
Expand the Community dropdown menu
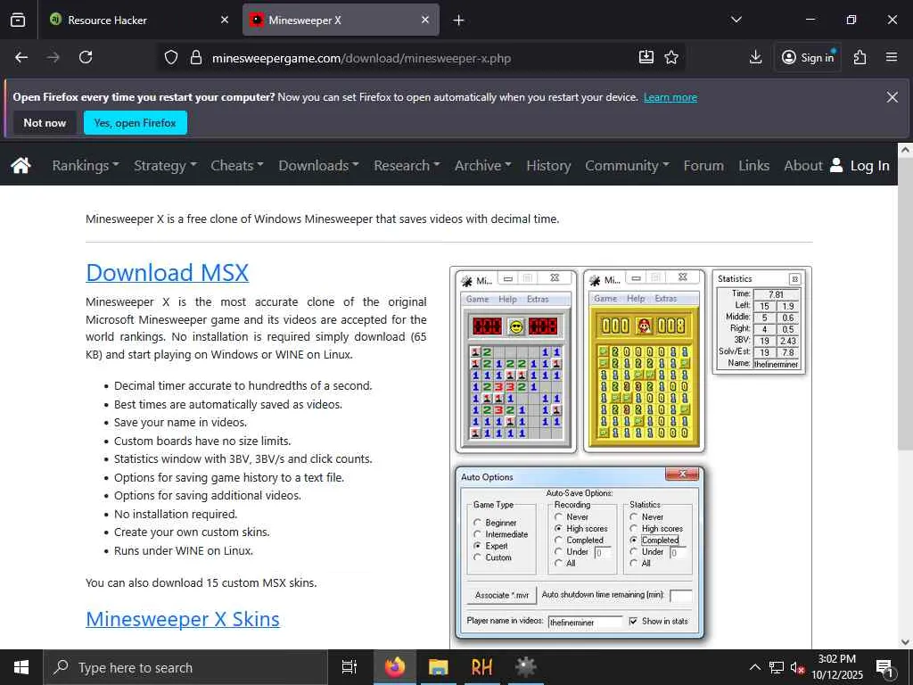pyautogui.click(x=627, y=165)
